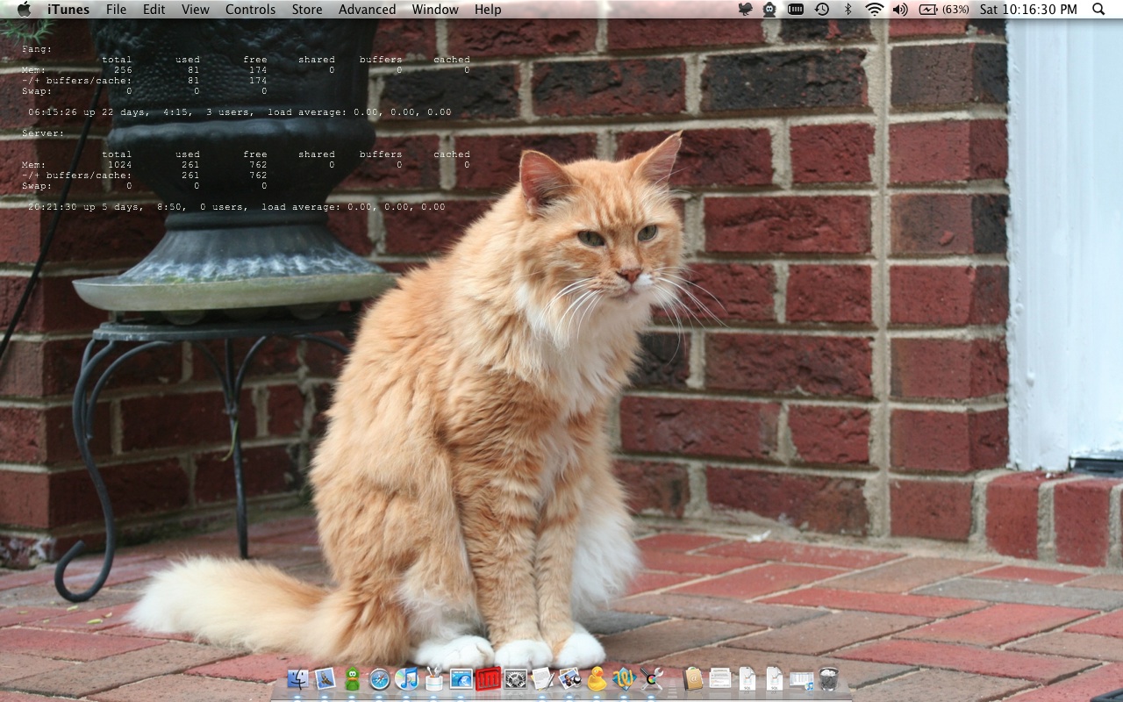Viewport: 1123px width, 702px height.
Task: Open the View menu
Action: (196, 9)
